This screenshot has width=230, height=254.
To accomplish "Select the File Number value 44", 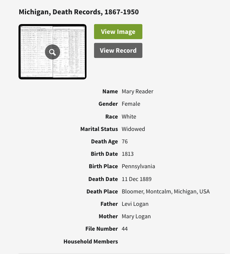I will pos(125,229).
